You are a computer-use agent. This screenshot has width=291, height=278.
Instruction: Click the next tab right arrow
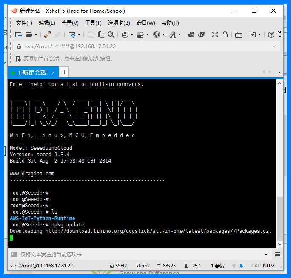(x=270, y=72)
